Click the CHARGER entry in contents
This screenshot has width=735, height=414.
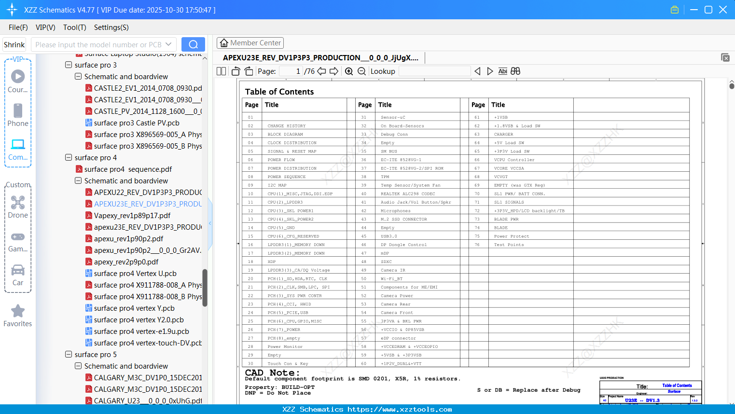pos(503,134)
